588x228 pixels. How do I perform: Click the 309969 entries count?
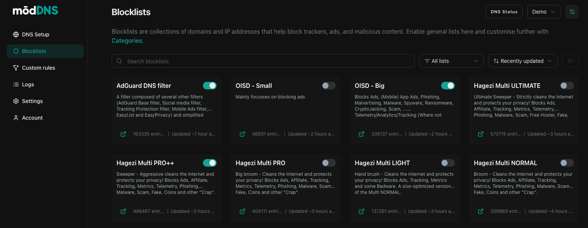click(x=506, y=211)
